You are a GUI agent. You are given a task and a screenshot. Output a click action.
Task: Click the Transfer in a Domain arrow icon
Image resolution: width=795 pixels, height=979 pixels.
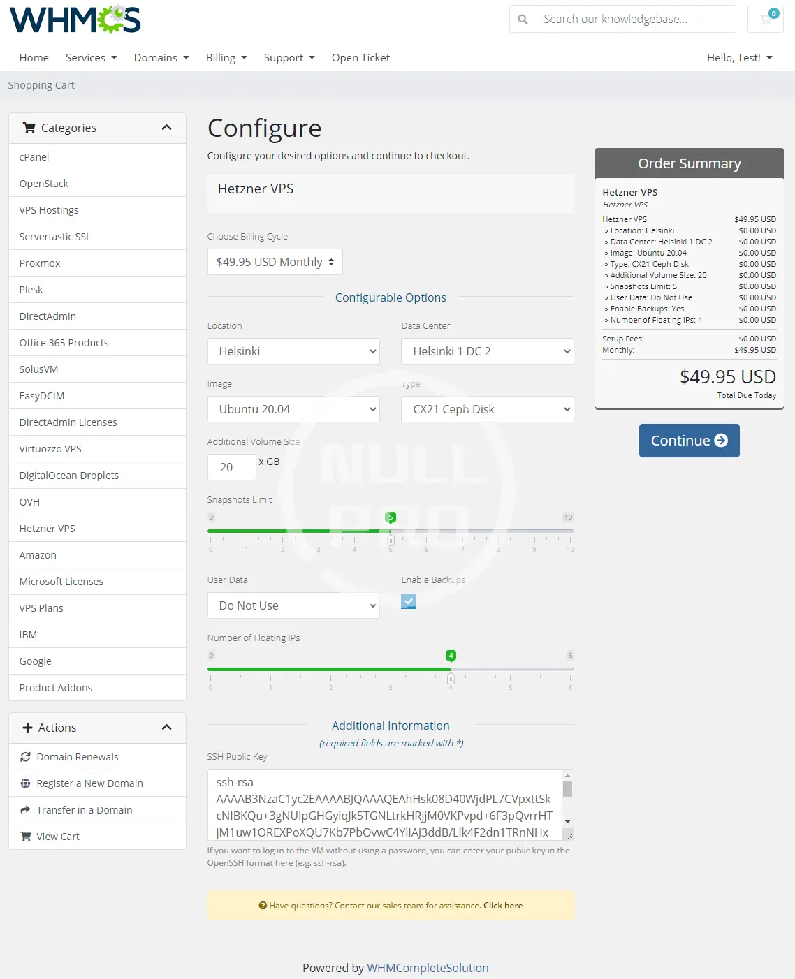click(26, 810)
